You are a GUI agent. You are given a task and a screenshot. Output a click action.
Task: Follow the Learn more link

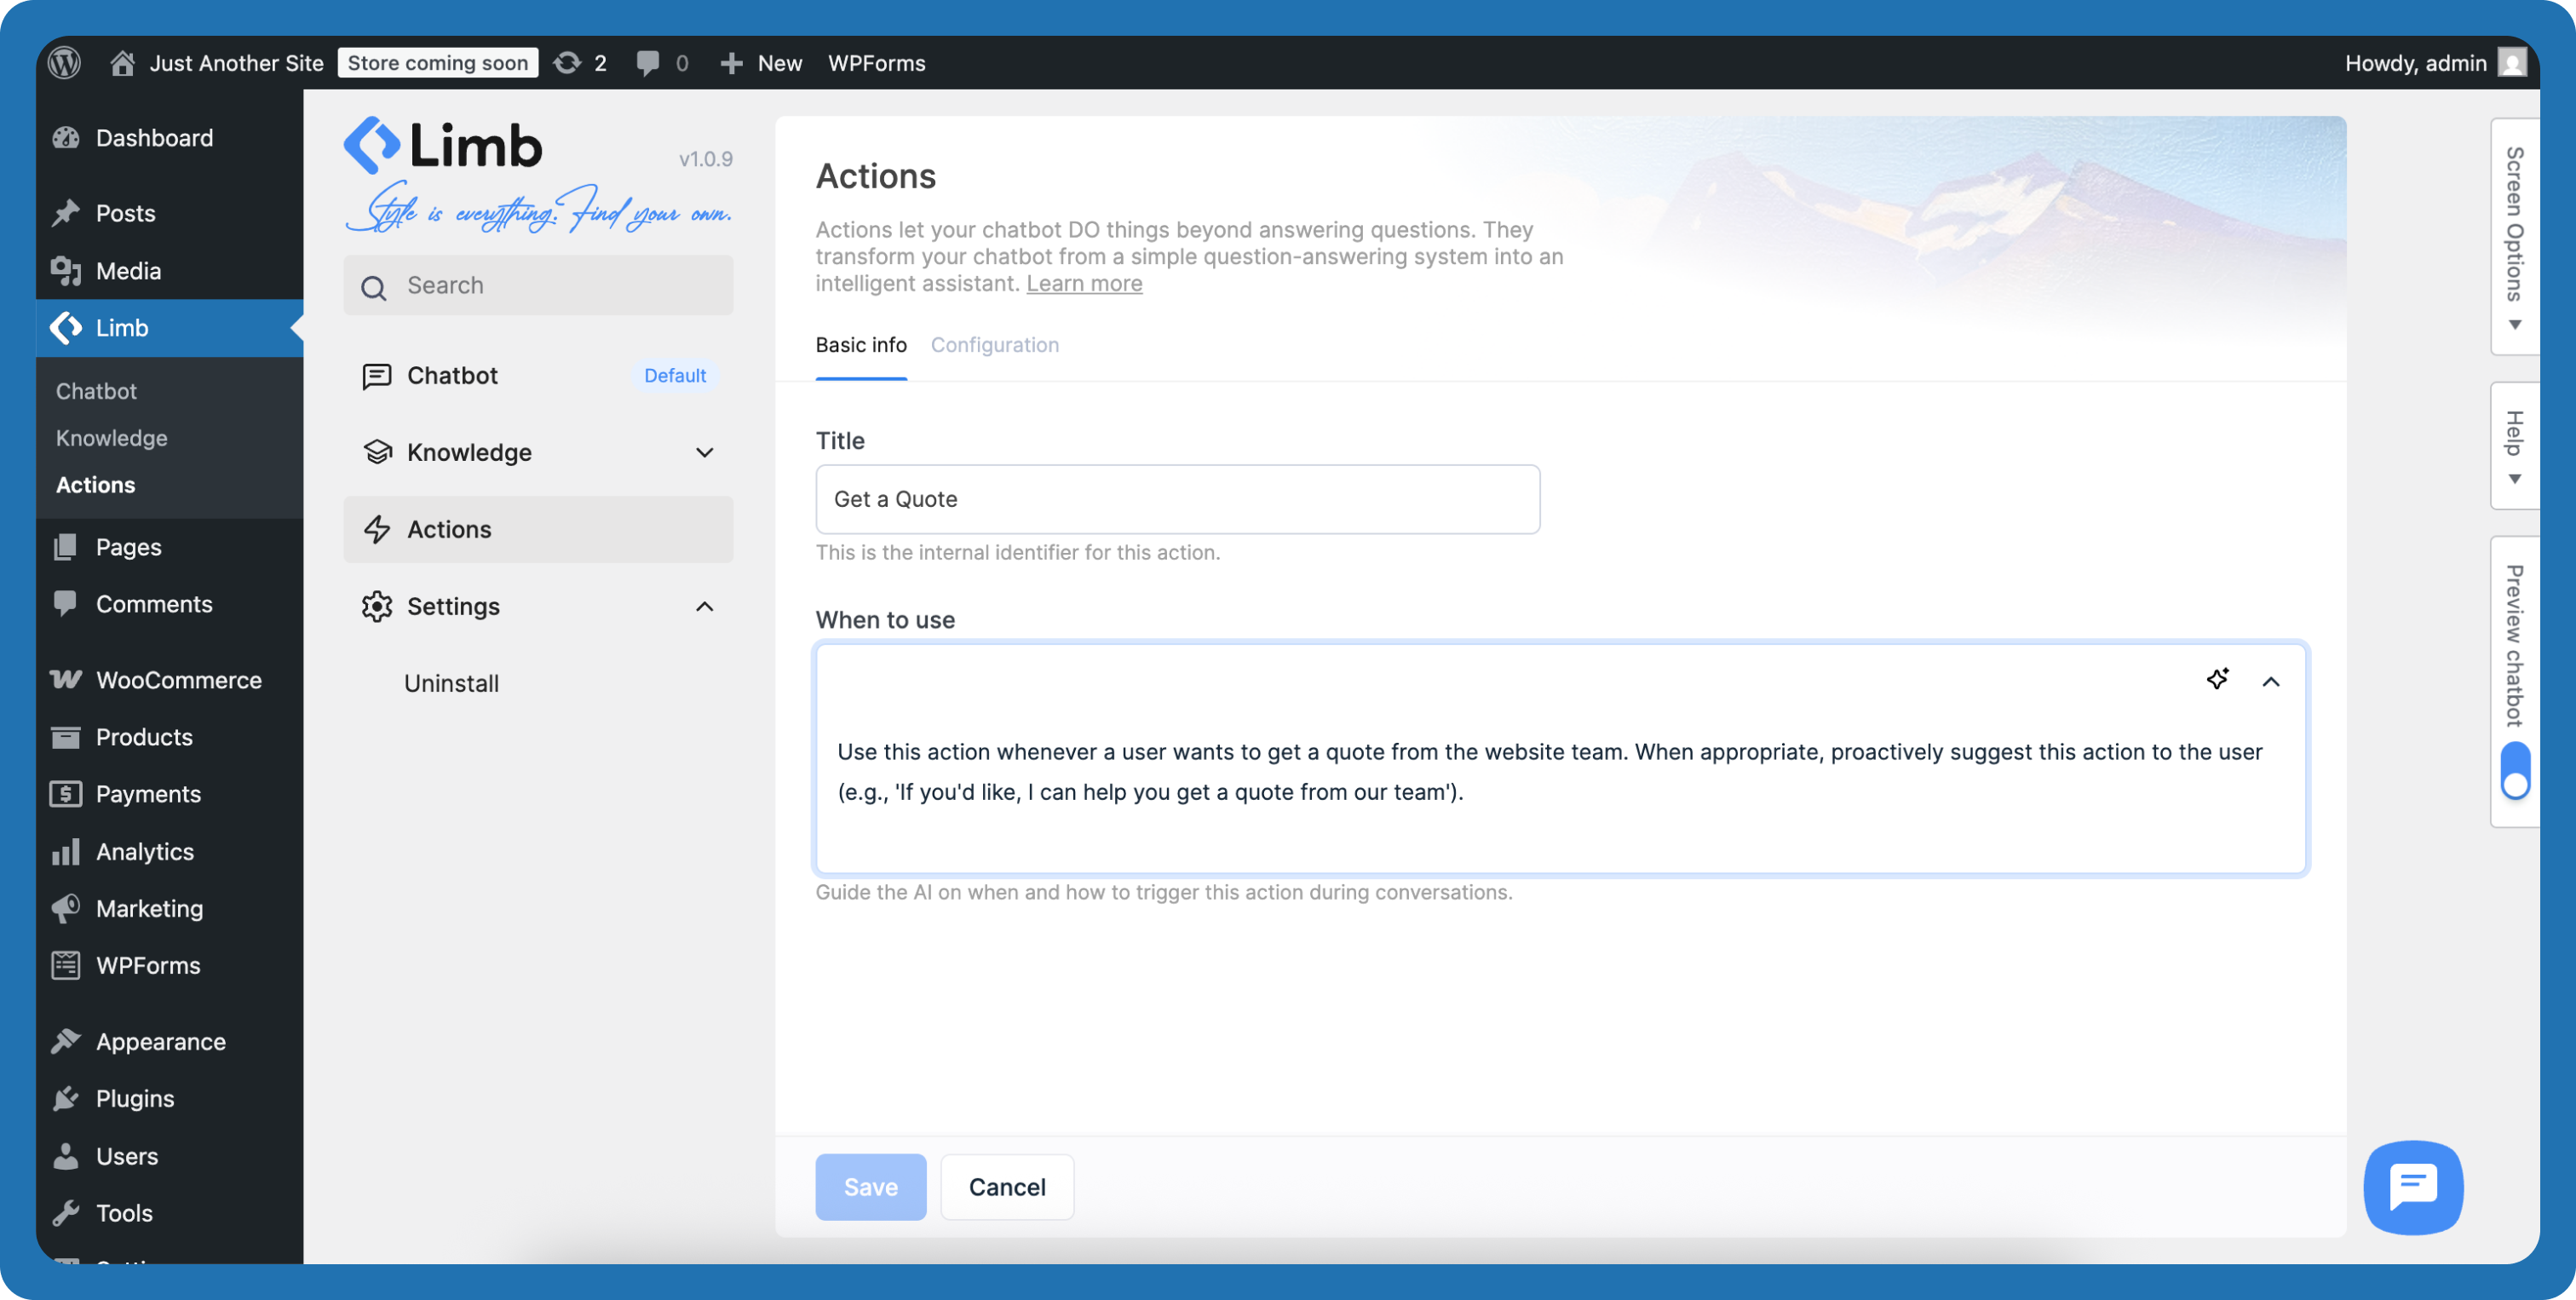coord(1083,283)
